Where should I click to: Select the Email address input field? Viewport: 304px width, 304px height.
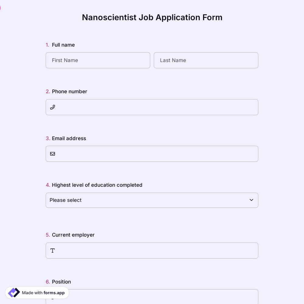(152, 154)
